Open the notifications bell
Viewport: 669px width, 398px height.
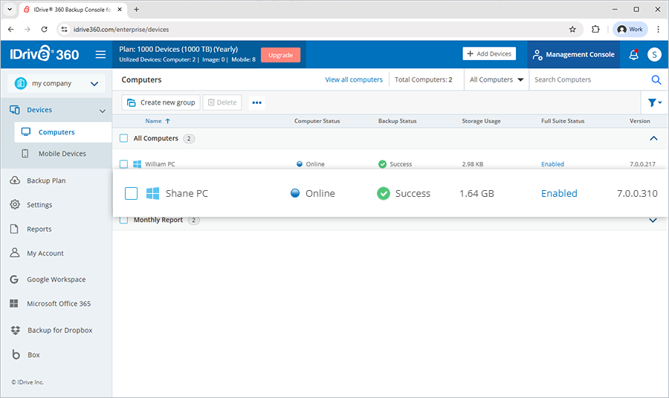(633, 54)
